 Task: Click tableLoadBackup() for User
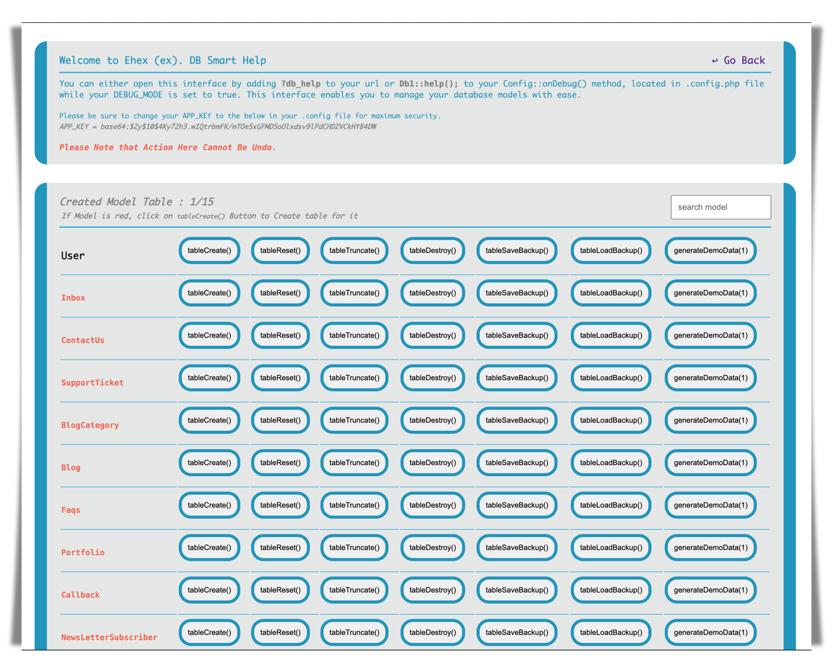tap(611, 251)
